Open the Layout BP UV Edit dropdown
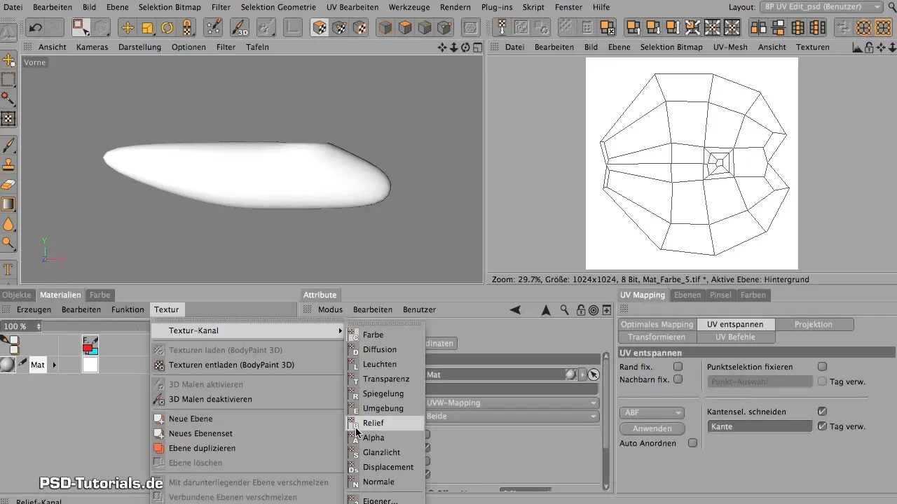Screen dimensions: 897x504 point(821,6)
